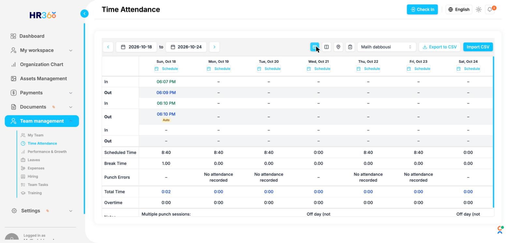Open Schedule for Sat, Oct 24

click(x=468, y=69)
